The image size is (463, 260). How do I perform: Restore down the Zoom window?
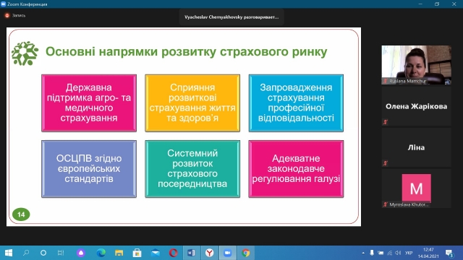point(437,4)
